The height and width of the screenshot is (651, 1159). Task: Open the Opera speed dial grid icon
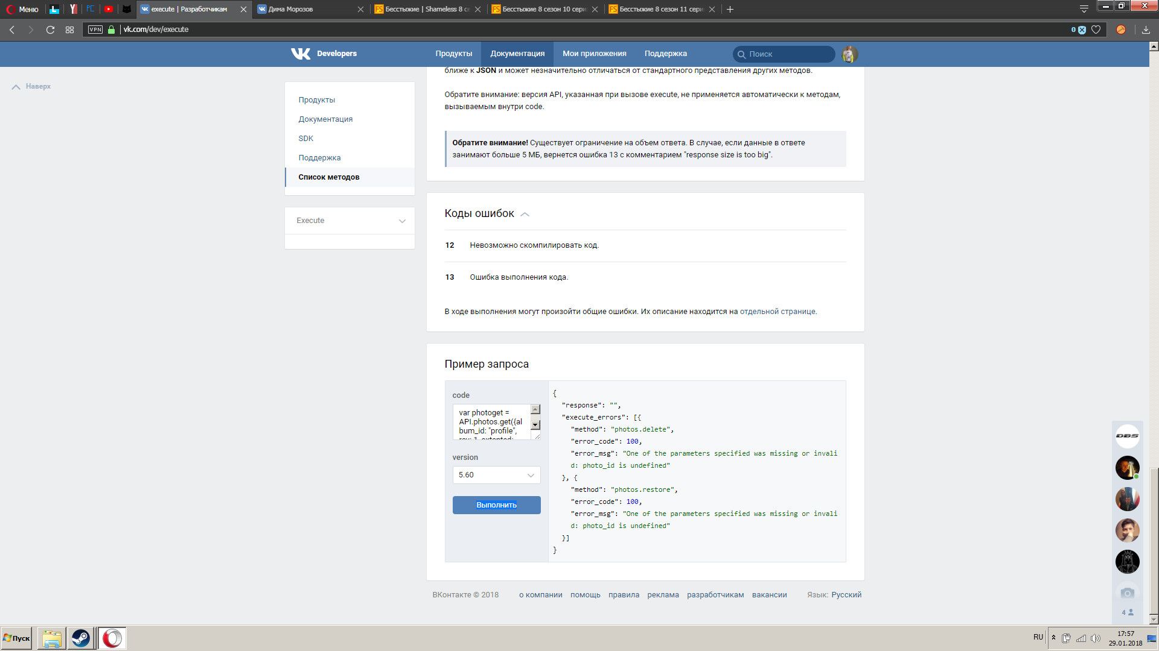[70, 30]
